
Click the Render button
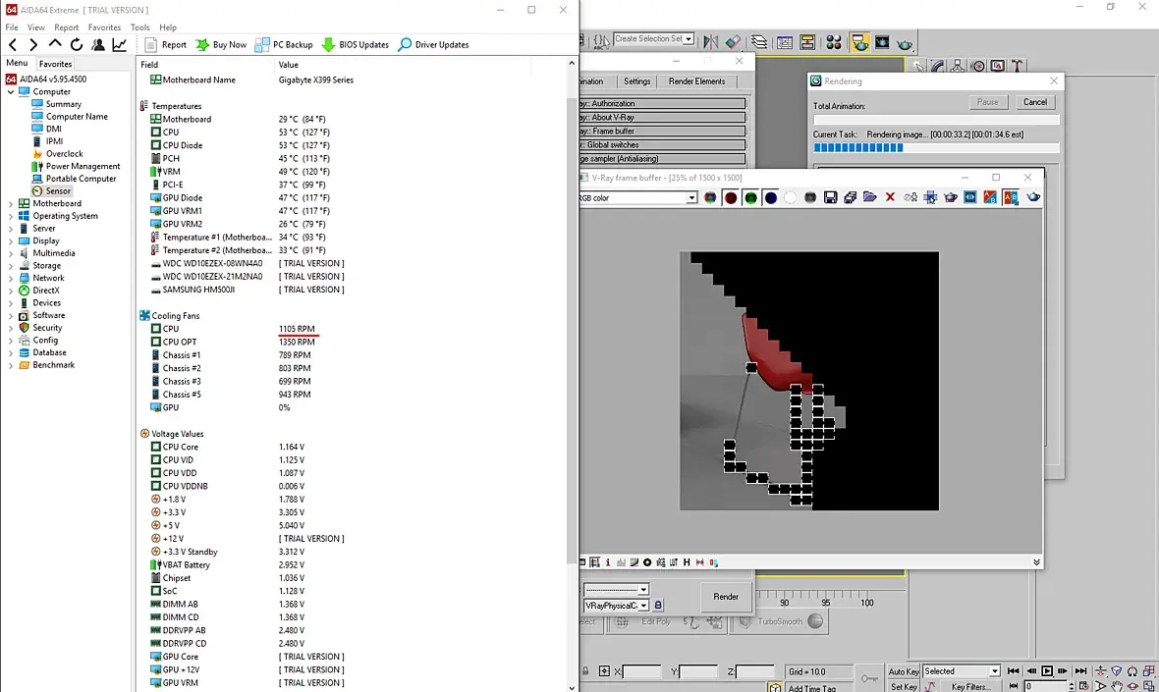tap(725, 597)
